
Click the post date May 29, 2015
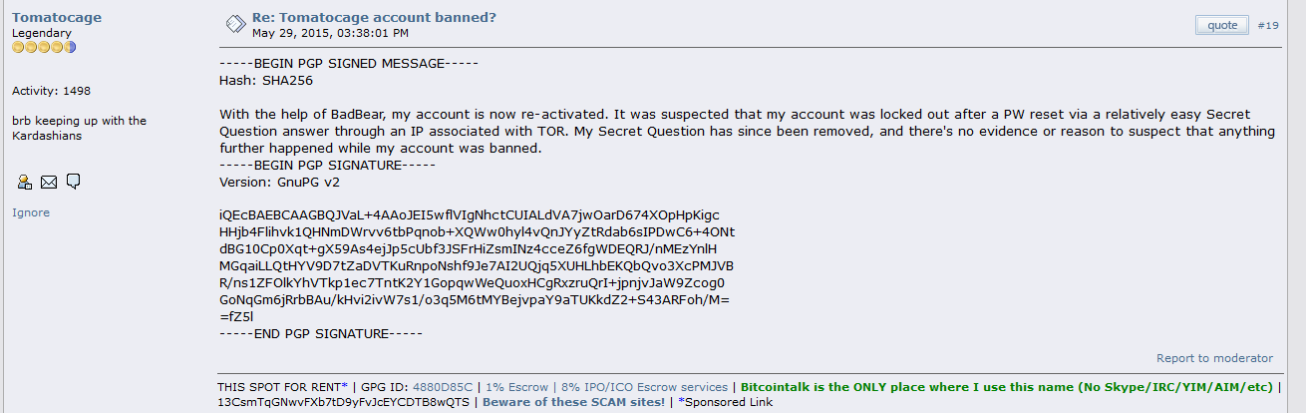click(x=330, y=32)
